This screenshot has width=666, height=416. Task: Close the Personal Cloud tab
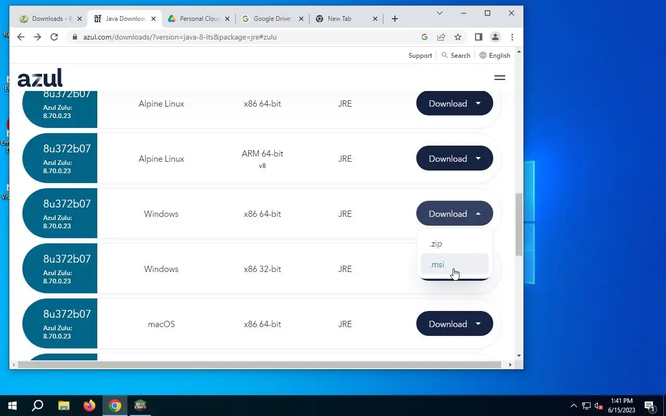(227, 19)
